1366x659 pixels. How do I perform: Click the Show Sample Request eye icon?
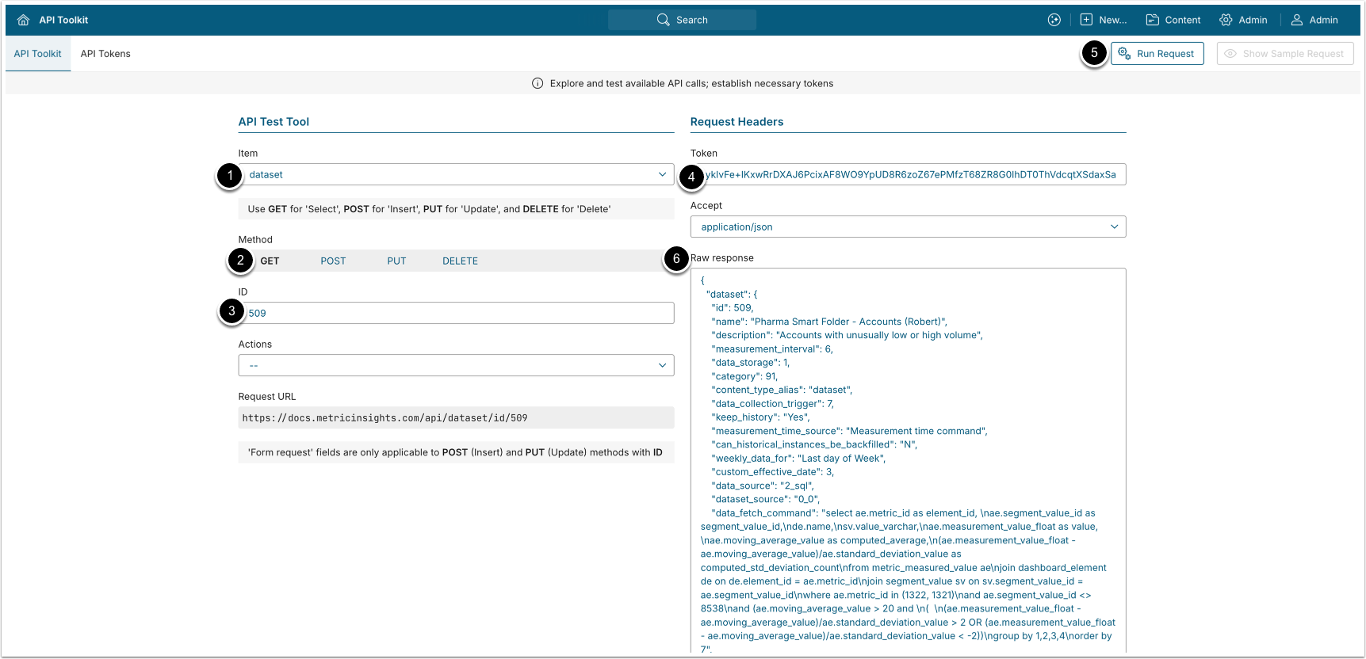[1230, 54]
